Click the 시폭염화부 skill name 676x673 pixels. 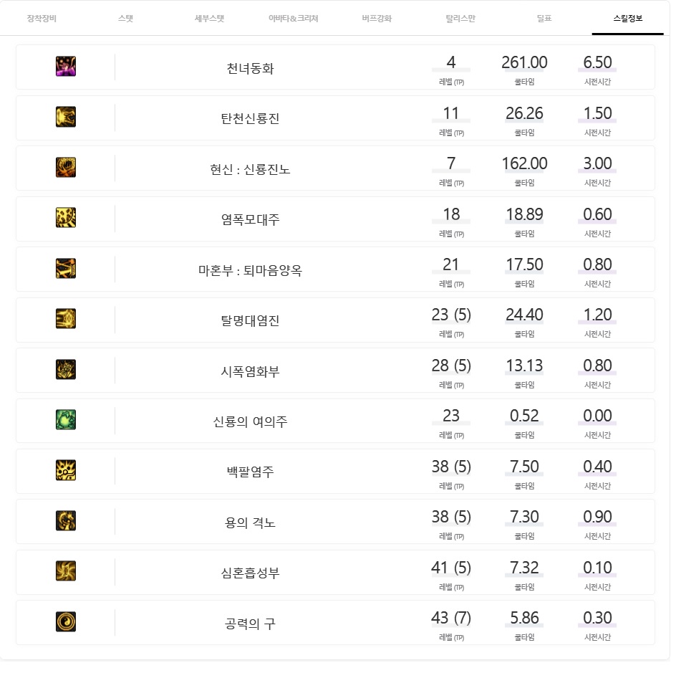tap(250, 371)
